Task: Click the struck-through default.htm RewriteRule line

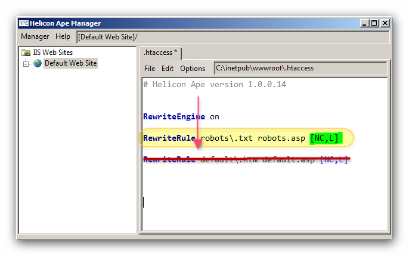Action: [245, 159]
